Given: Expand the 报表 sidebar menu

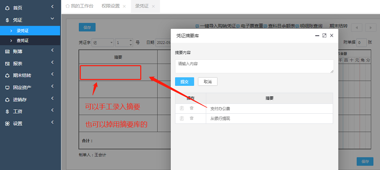Looking at the screenshot, I should tap(53, 62).
